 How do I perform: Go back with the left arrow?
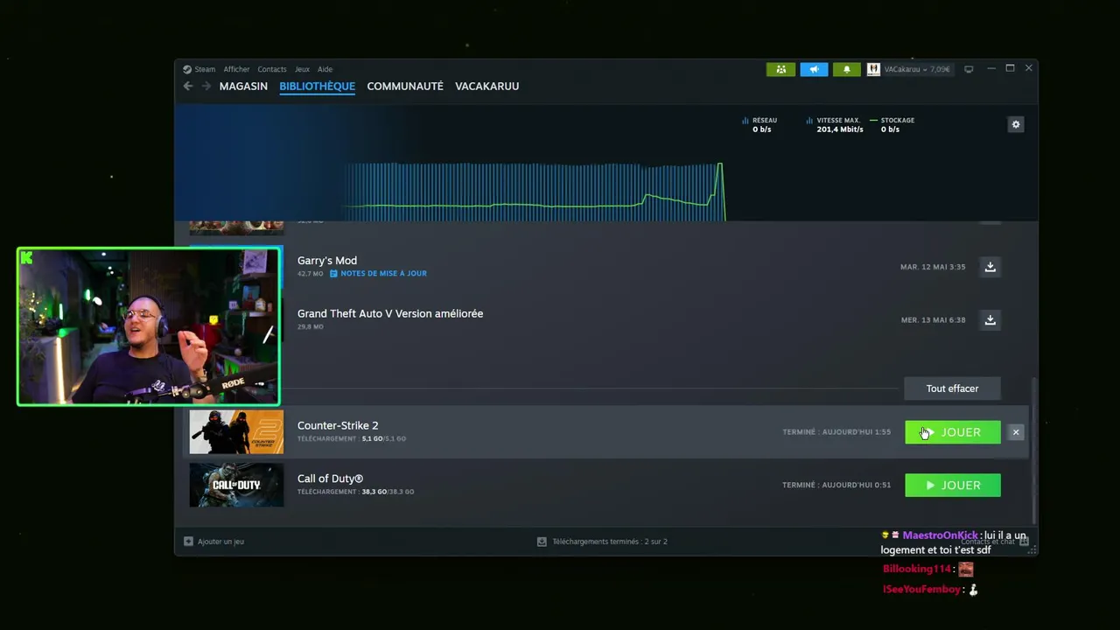click(x=188, y=86)
